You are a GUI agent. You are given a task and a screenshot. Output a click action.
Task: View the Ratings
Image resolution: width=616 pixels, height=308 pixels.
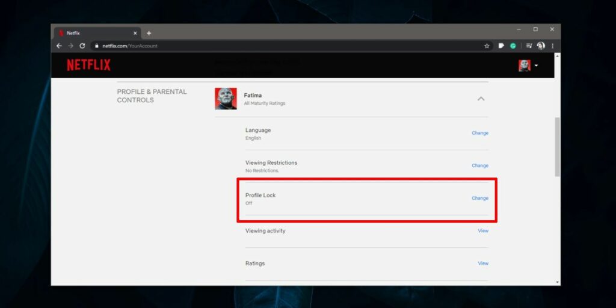[x=483, y=263]
